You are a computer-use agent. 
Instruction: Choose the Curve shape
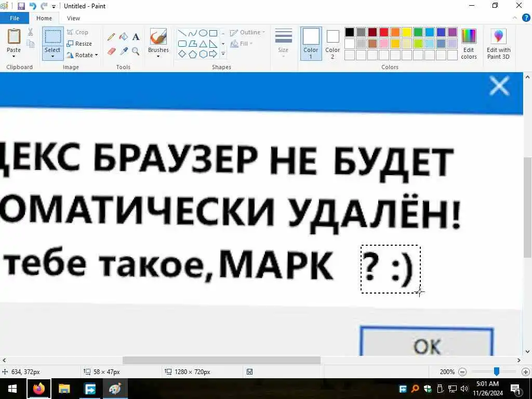pos(192,33)
